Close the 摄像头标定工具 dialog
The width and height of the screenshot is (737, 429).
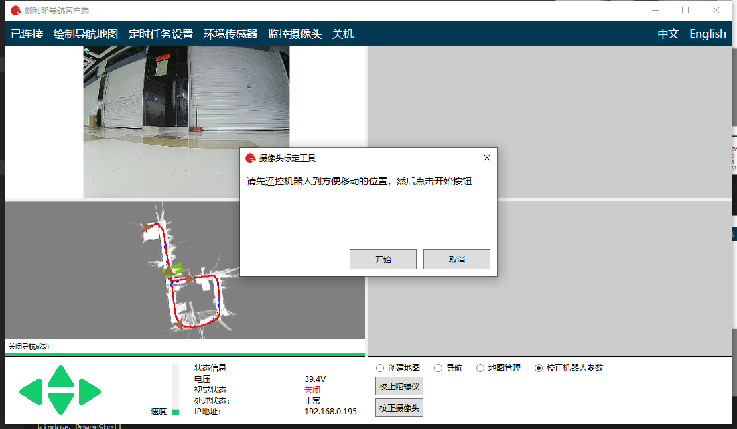487,158
